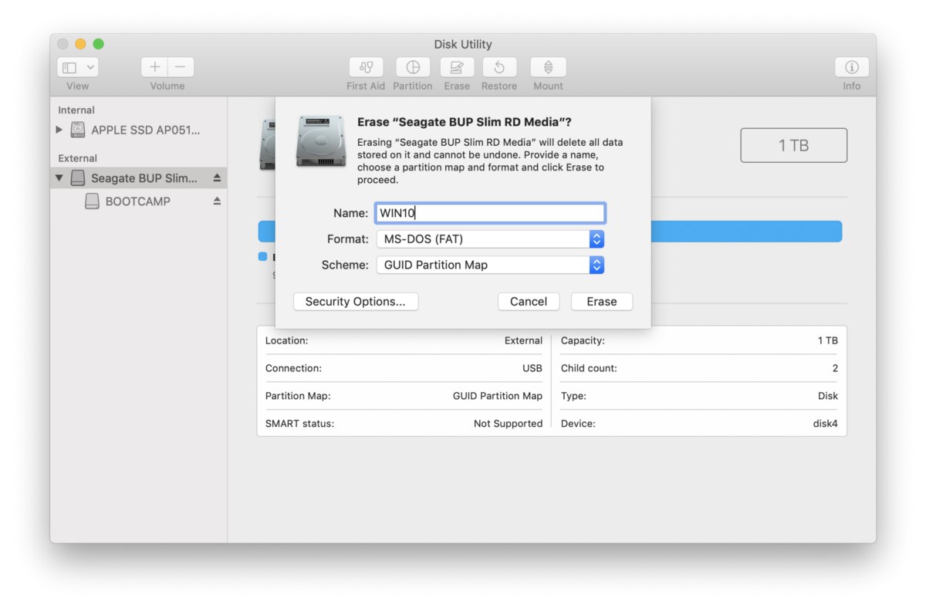Open the View sidebar toolbar button
The width and height of the screenshot is (926, 609).
point(77,67)
